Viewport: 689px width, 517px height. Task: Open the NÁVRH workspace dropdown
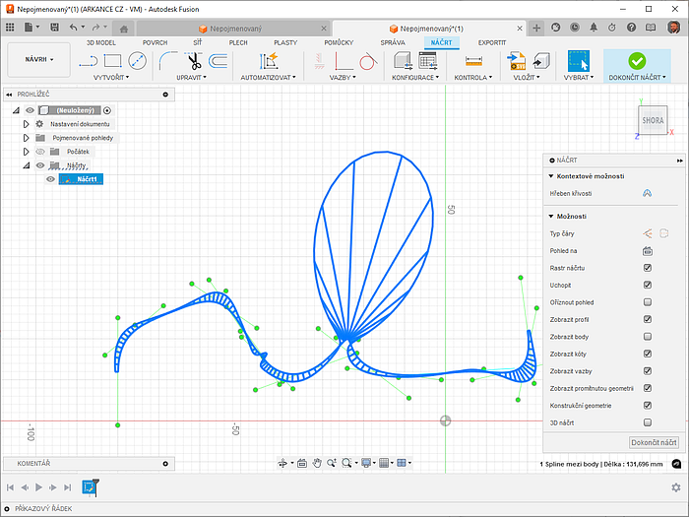coord(39,60)
